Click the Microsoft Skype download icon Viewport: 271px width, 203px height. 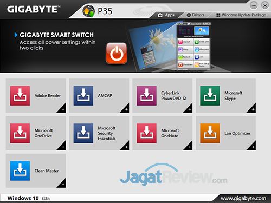(x=210, y=96)
